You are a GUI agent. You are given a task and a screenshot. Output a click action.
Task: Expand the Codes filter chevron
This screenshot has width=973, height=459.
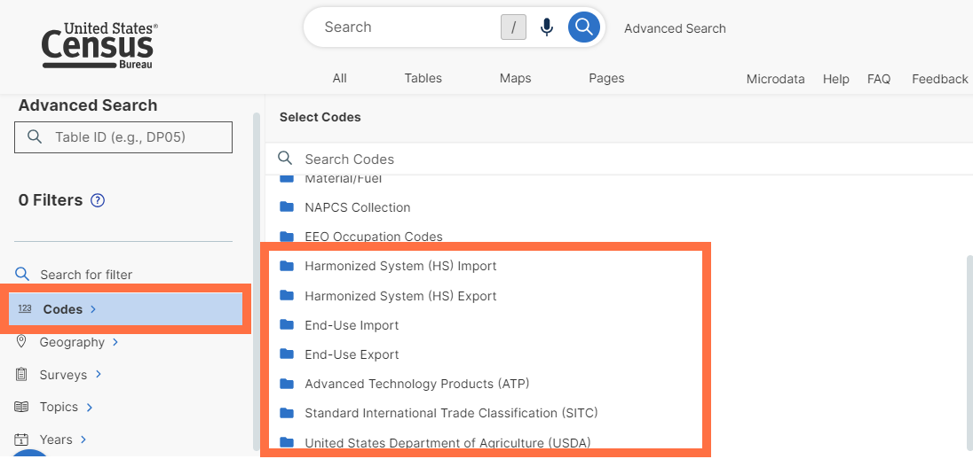point(93,309)
